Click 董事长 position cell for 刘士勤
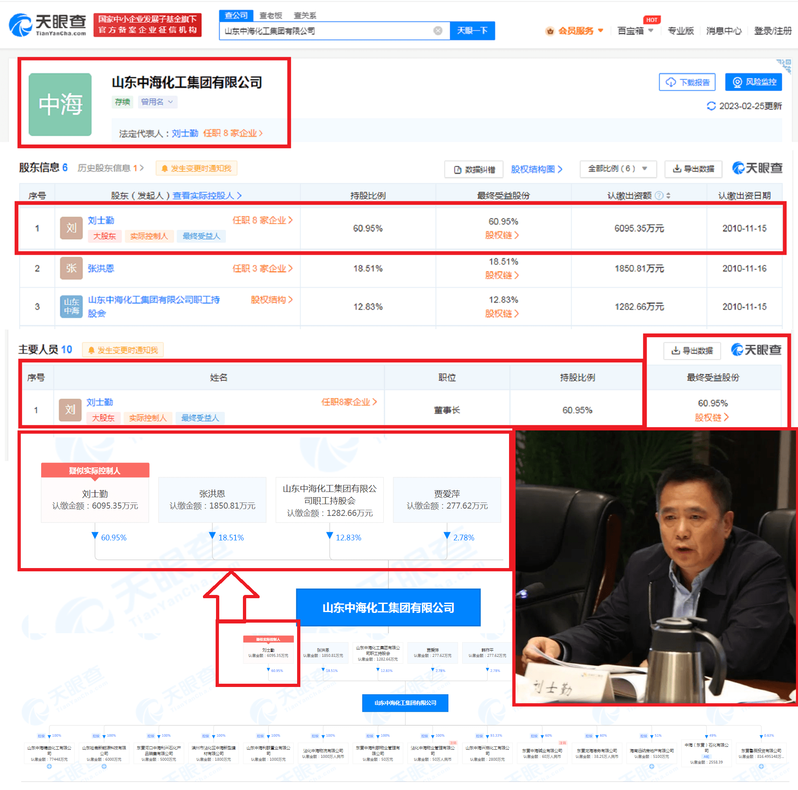Image resolution: width=798 pixels, height=790 pixels. point(447,410)
